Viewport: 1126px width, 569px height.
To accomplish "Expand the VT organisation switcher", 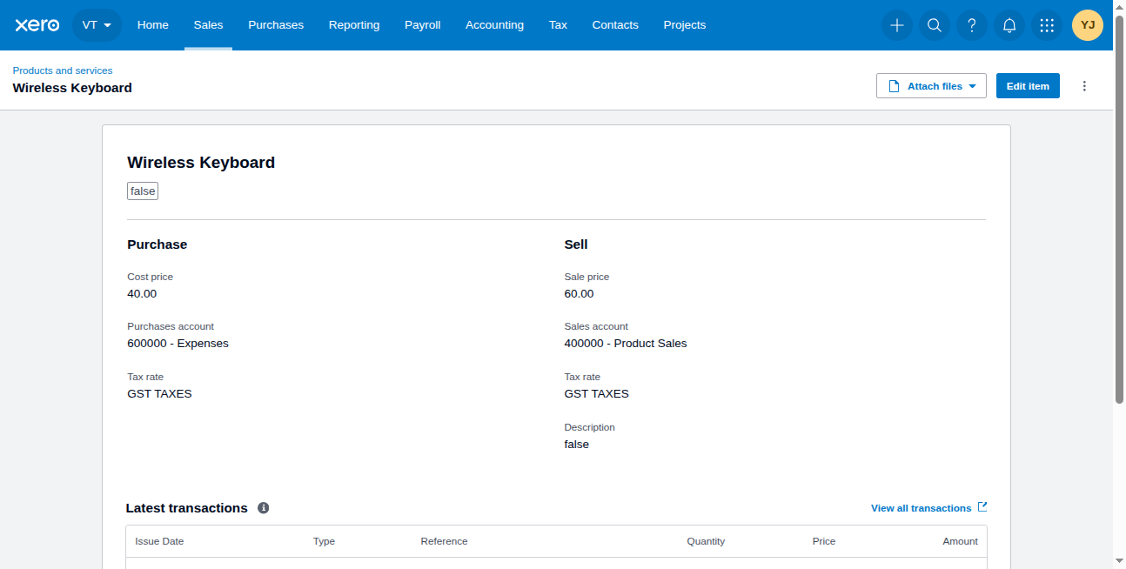I will click(97, 25).
